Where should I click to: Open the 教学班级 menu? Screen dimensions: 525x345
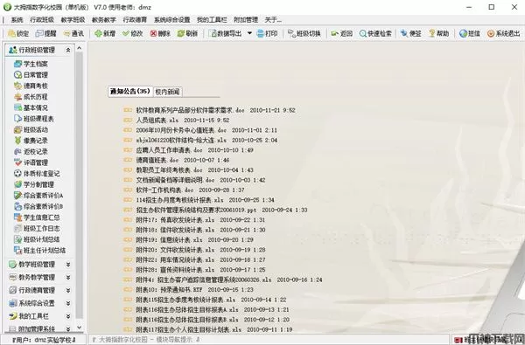click(x=73, y=20)
